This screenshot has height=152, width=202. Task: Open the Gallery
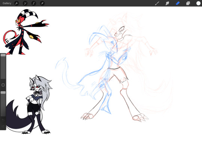coord(7,3)
